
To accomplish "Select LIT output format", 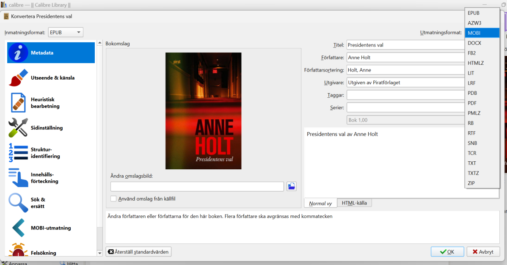I will pos(482,73).
